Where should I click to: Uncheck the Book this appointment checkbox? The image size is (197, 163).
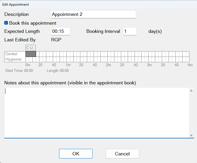coord(6,23)
